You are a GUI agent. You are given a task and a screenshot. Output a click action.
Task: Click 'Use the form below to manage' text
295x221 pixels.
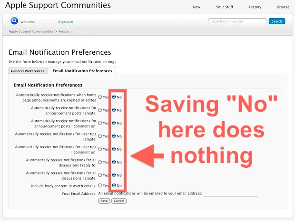click(36, 62)
